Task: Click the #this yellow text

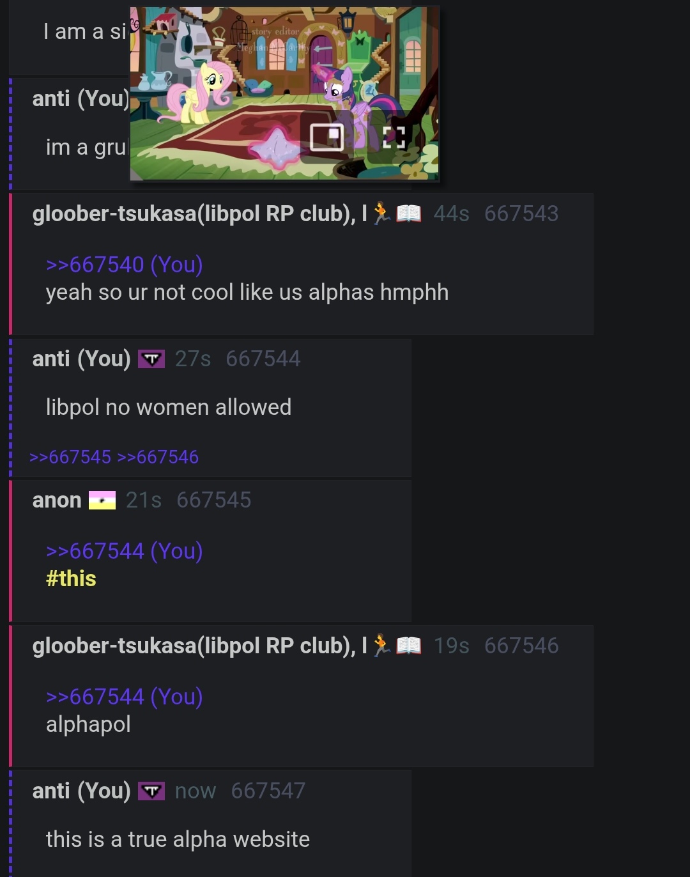Action: [x=71, y=579]
